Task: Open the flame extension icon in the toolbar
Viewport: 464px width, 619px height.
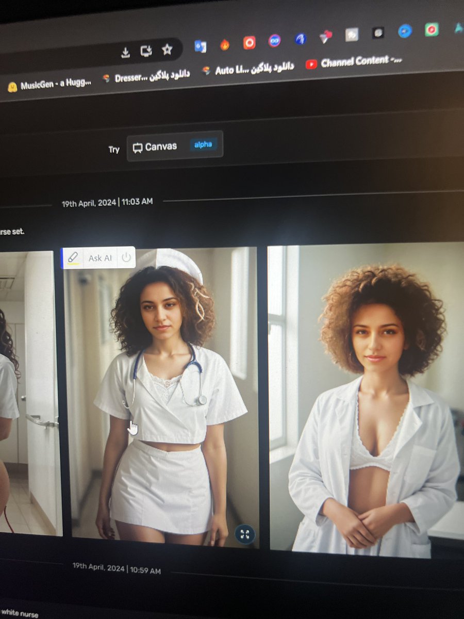Action: (225, 45)
